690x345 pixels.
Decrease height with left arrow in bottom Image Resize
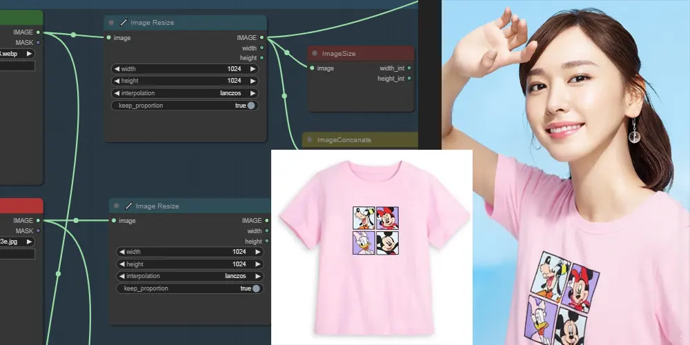(122, 264)
